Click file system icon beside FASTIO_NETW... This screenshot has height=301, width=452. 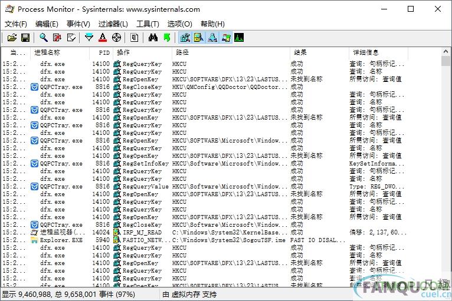point(117,240)
